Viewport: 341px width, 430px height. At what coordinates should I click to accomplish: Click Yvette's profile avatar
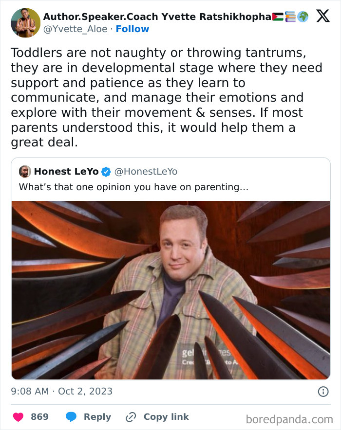[25, 22]
